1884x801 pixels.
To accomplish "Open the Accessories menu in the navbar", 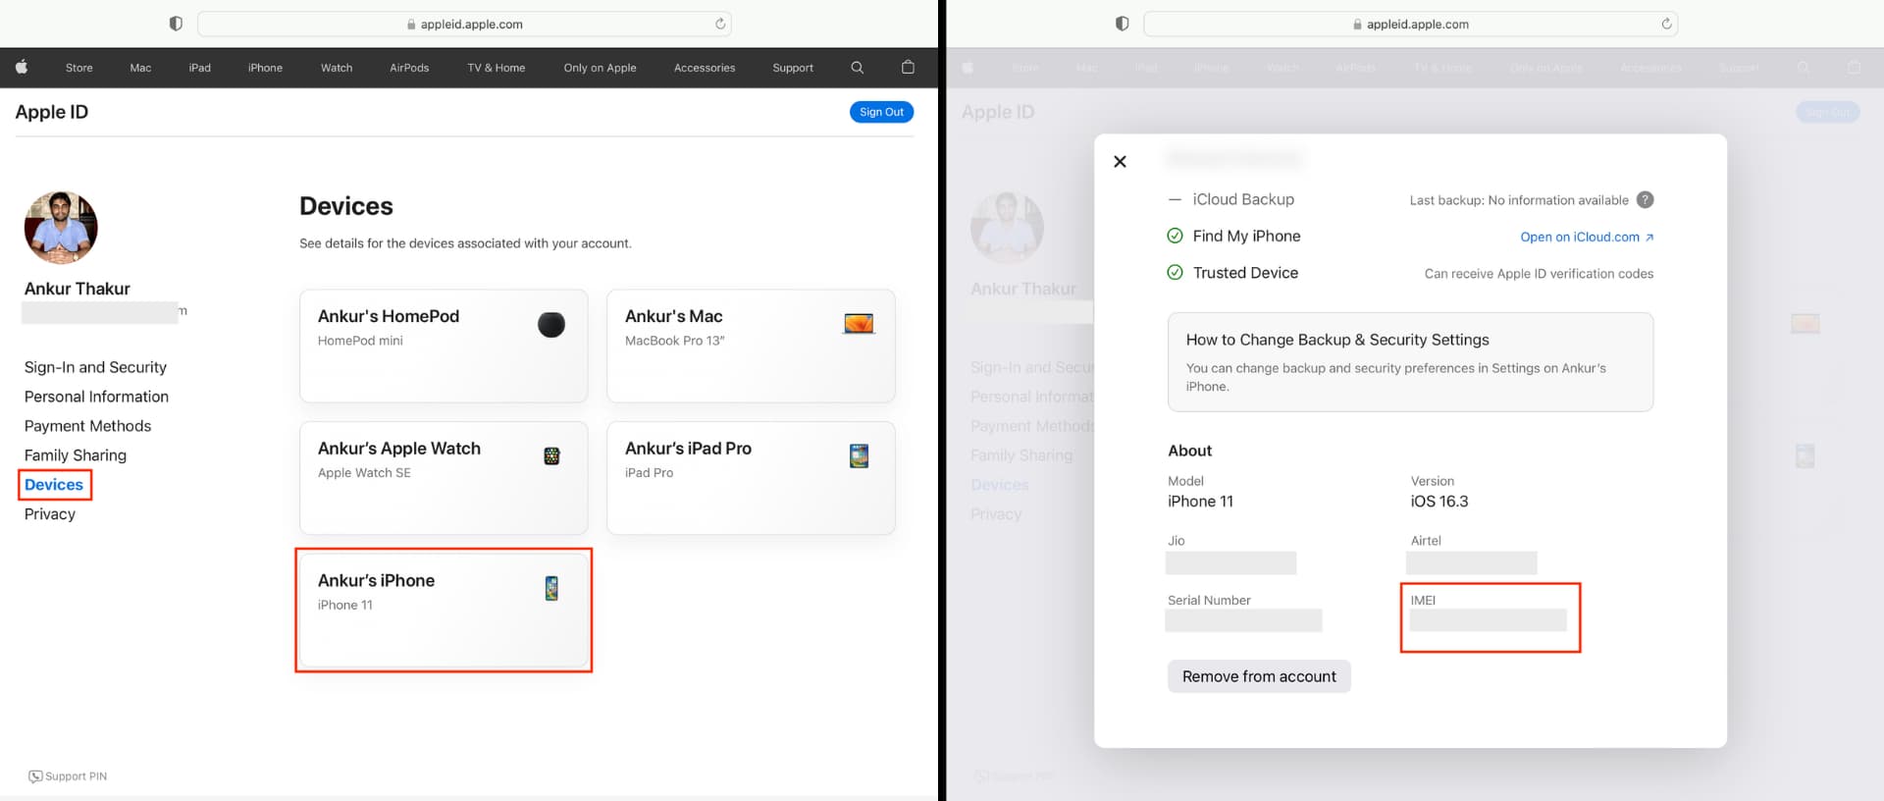I will pos(705,68).
